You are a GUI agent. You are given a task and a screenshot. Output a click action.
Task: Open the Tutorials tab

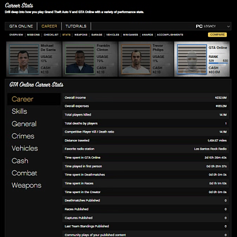tap(76, 26)
